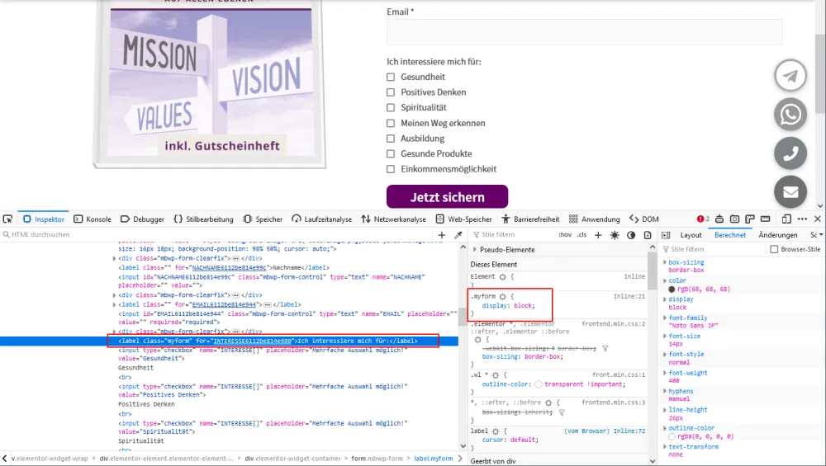Open the WhatsApp contact button

[790, 114]
